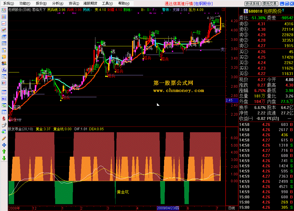Screen dimensions: 294x211
Task: Click the gold ingot icon in sidebar
Action: coord(4,57)
